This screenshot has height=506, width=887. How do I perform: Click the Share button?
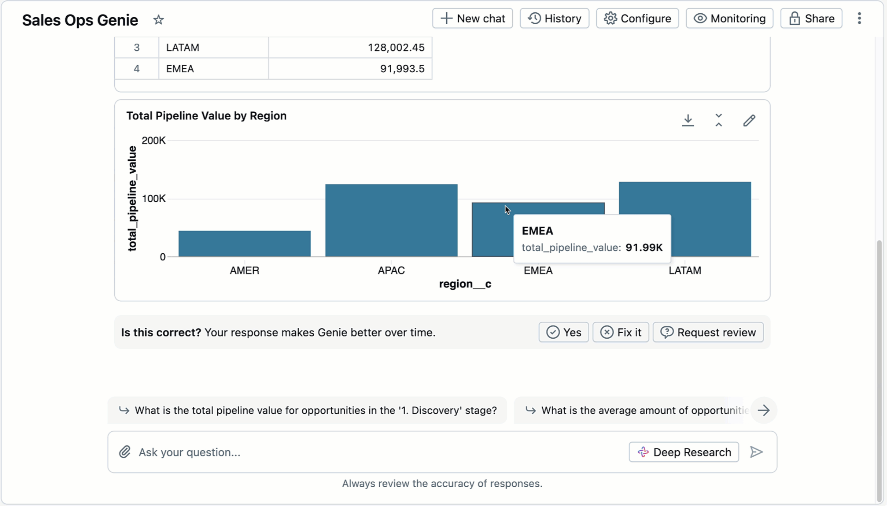coord(811,18)
